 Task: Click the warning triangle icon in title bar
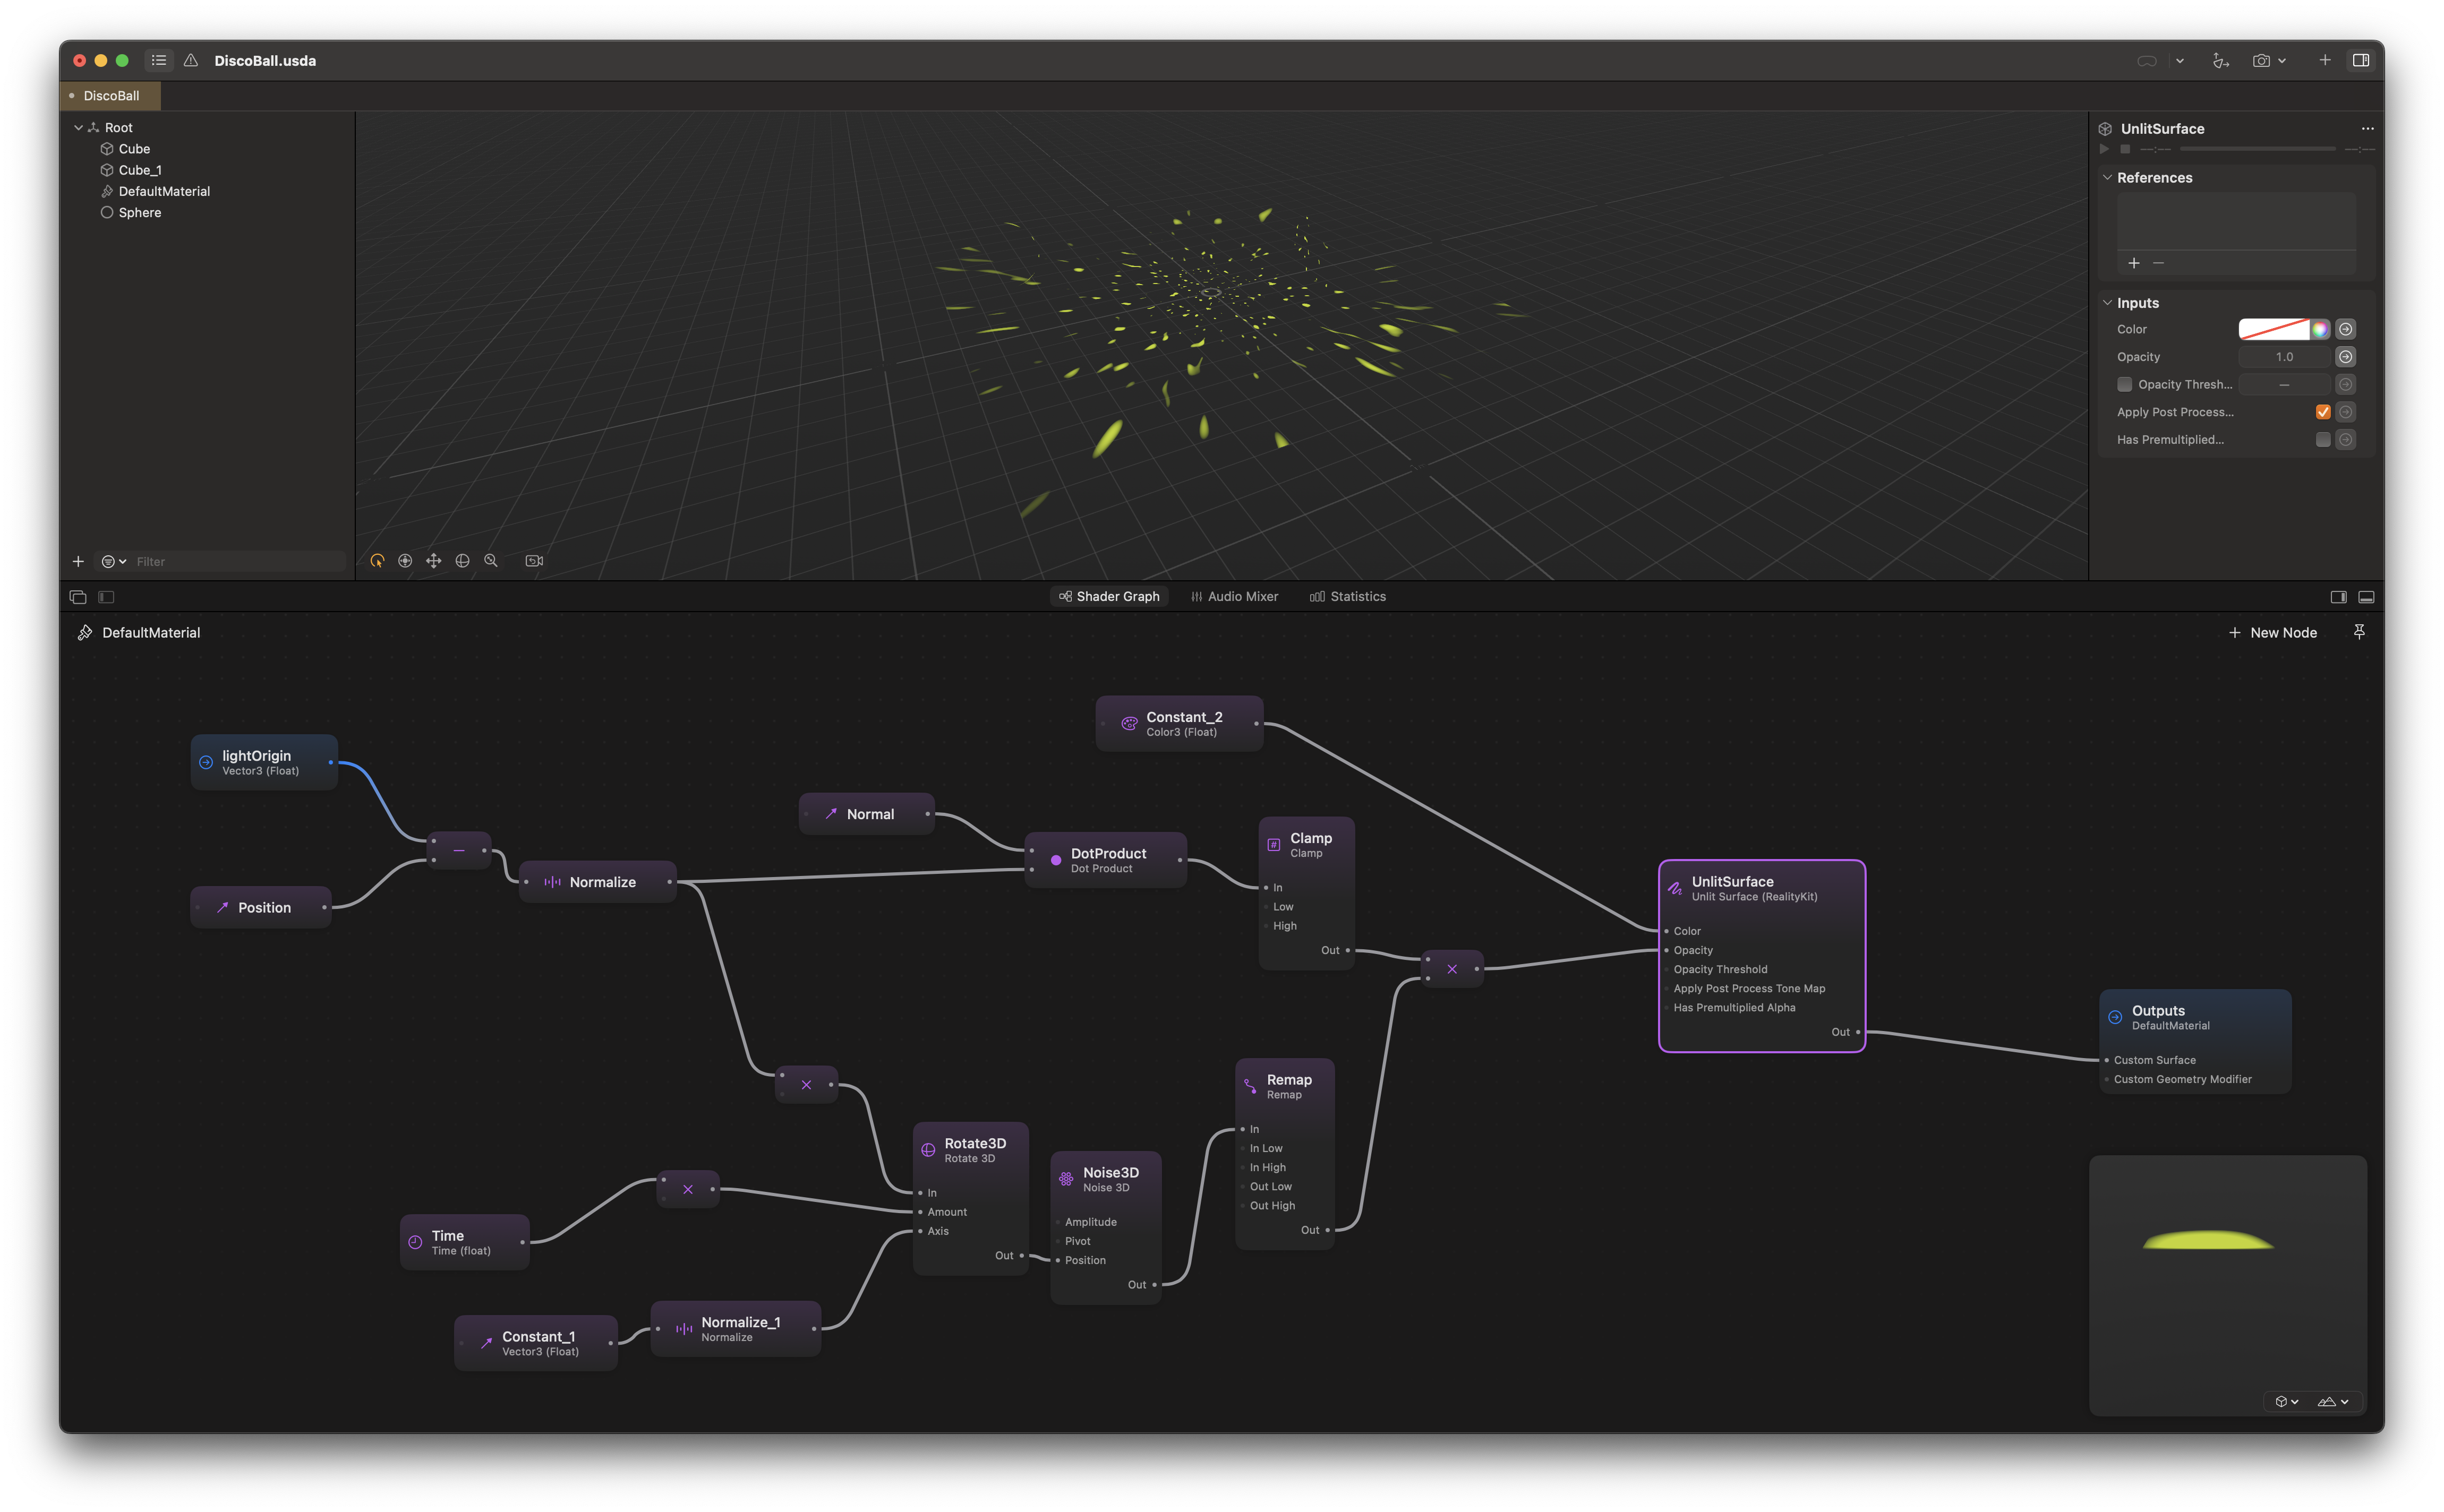[191, 61]
